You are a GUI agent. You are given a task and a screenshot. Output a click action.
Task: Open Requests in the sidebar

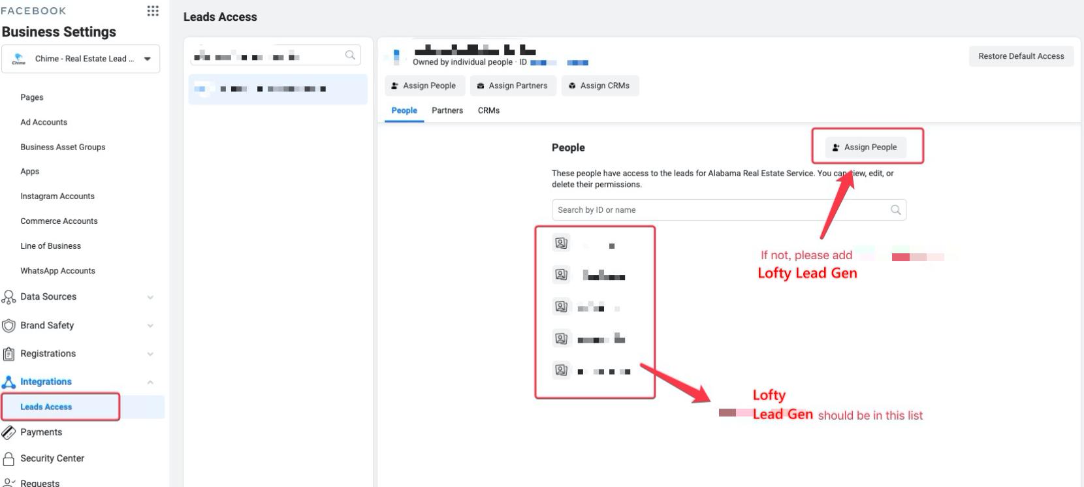40,483
